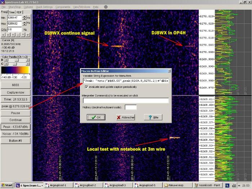
Task: Open the Quick Settings menu
Action: click(x=44, y=7)
